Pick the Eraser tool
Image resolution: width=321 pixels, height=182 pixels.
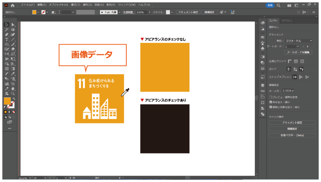(x=13, y=49)
